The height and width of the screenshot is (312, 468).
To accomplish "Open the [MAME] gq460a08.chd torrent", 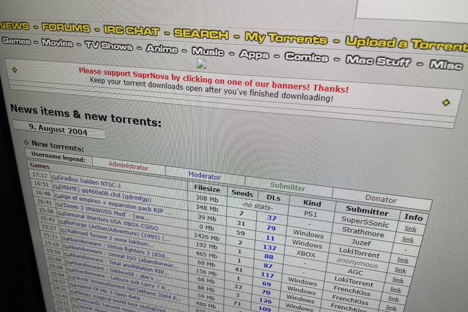I will pyautogui.click(x=105, y=194).
